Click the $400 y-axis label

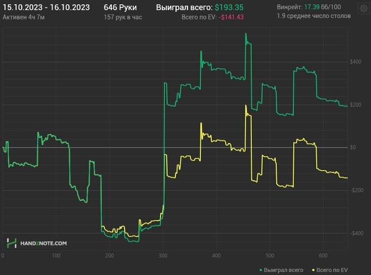pos(355,62)
